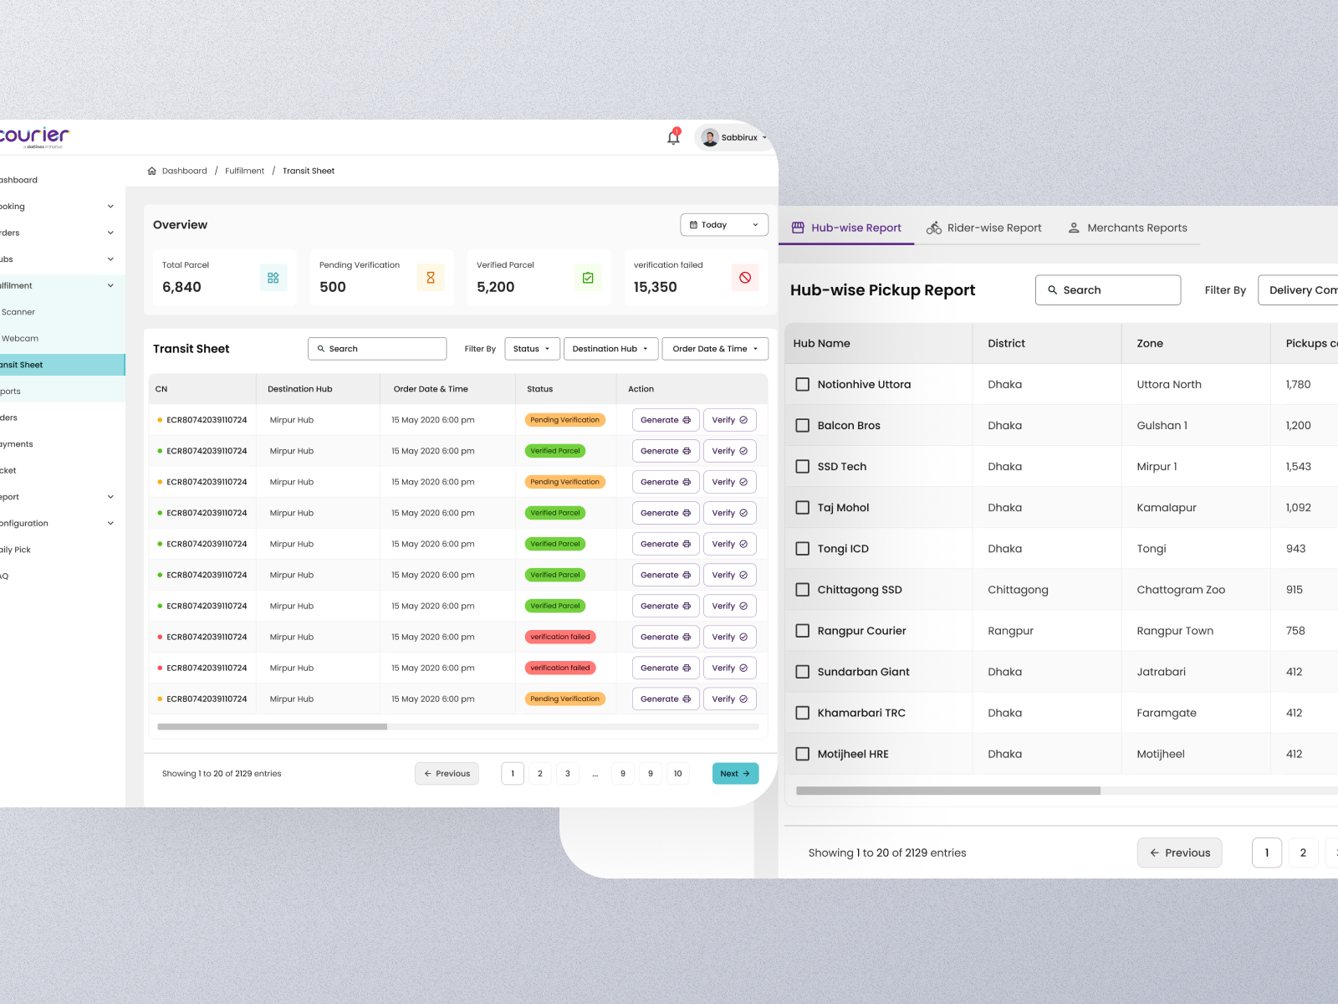Click the Pending Verification hourglass icon
This screenshot has width=1338, height=1004.
point(431,278)
